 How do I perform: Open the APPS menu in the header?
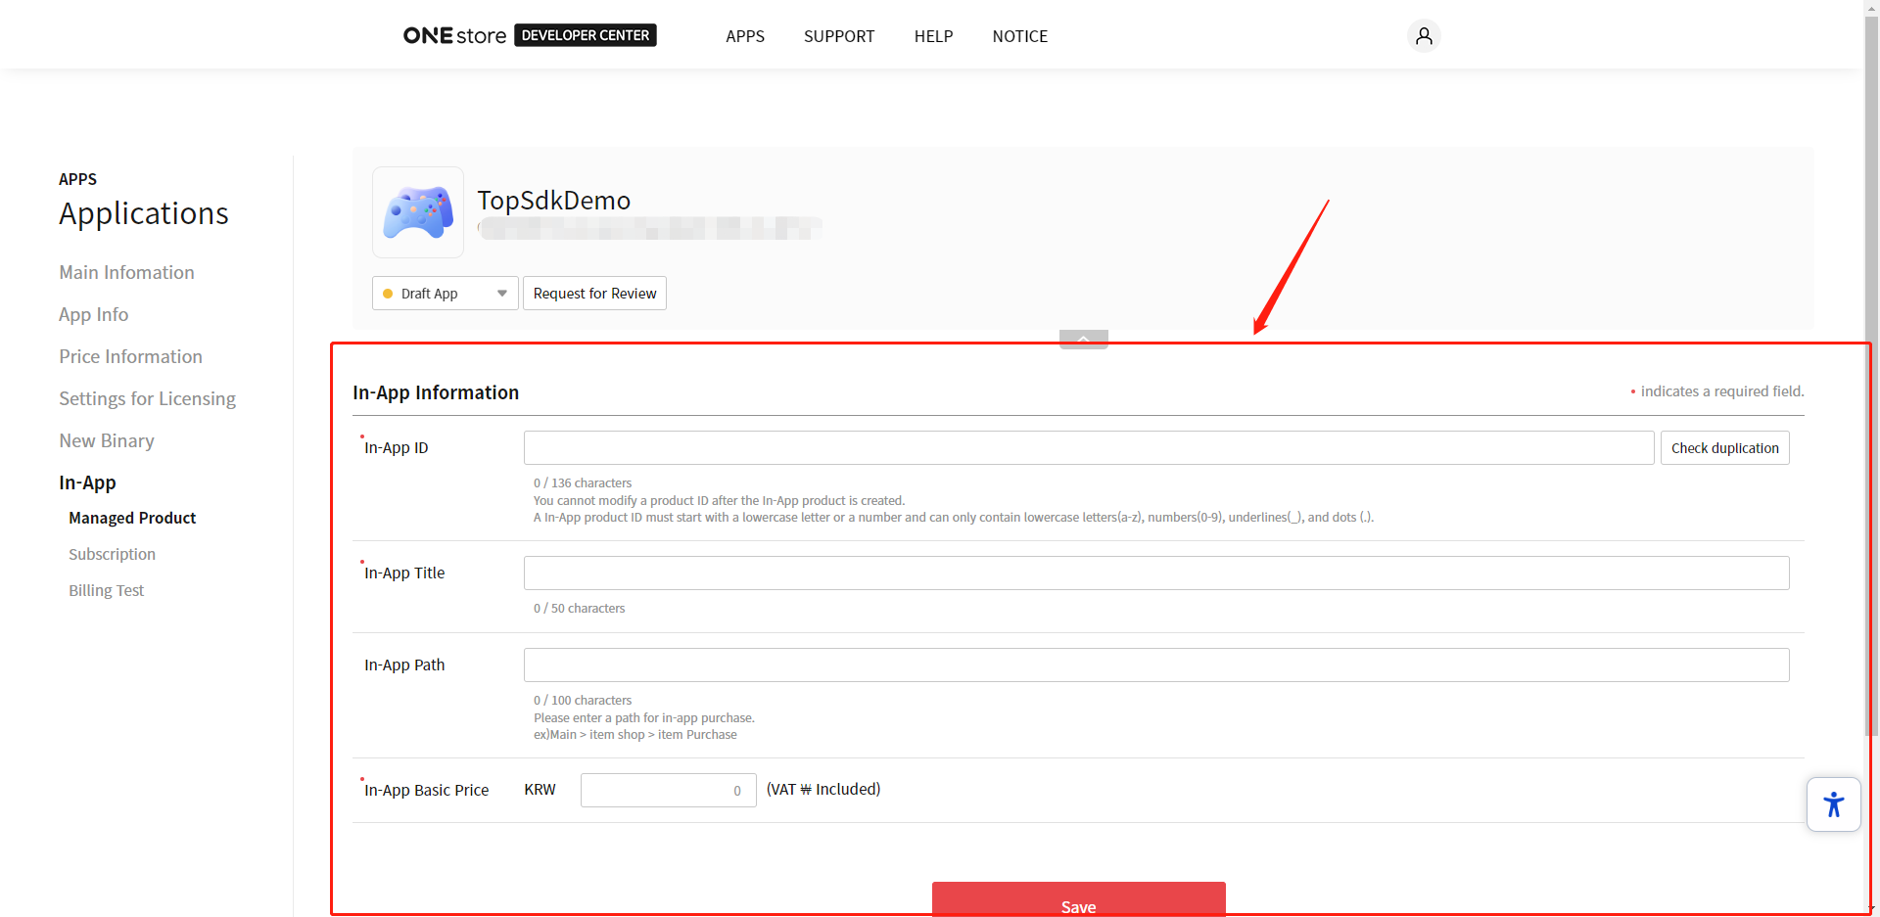[x=745, y=36]
